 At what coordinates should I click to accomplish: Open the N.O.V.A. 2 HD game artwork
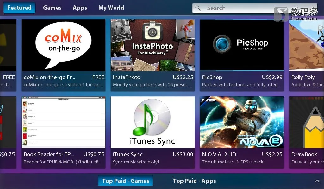click(x=242, y=122)
